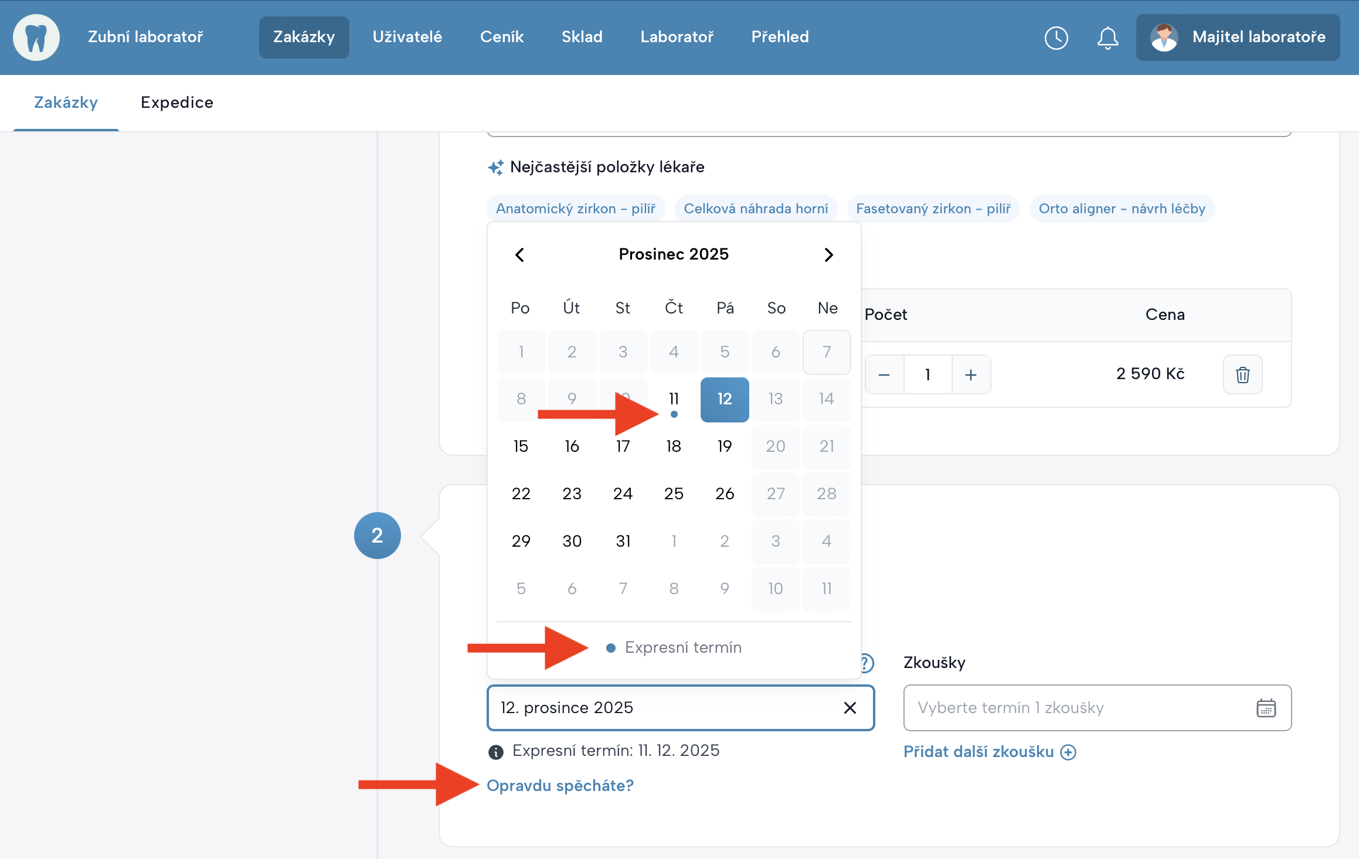1359x859 pixels.
Task: Click the Vyberte termín 1 zkoušky field
Action: click(1079, 708)
